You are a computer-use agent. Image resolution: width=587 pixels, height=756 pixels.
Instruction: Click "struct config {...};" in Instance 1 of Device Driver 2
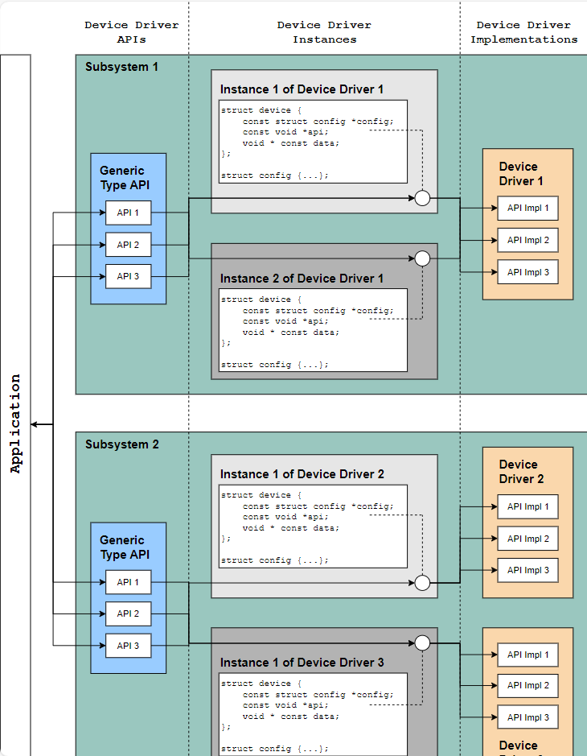click(x=274, y=560)
